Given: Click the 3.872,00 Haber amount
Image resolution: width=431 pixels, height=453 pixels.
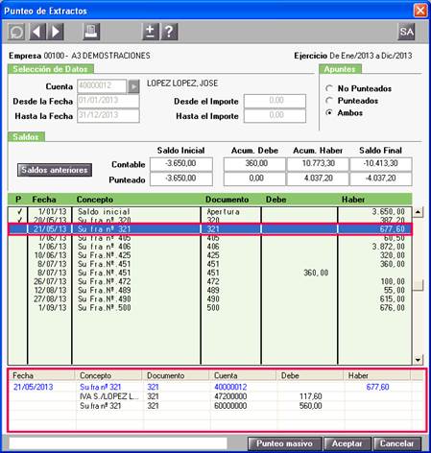Looking at the screenshot, I should pyautogui.click(x=388, y=247).
